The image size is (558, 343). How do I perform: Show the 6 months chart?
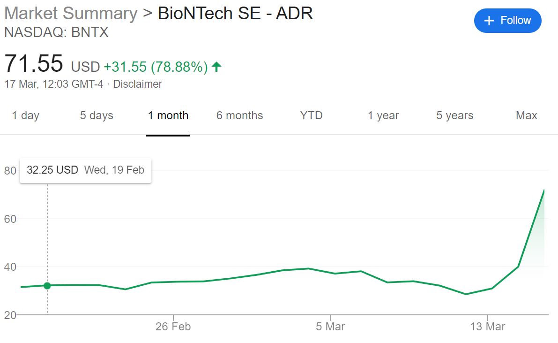[x=239, y=115]
